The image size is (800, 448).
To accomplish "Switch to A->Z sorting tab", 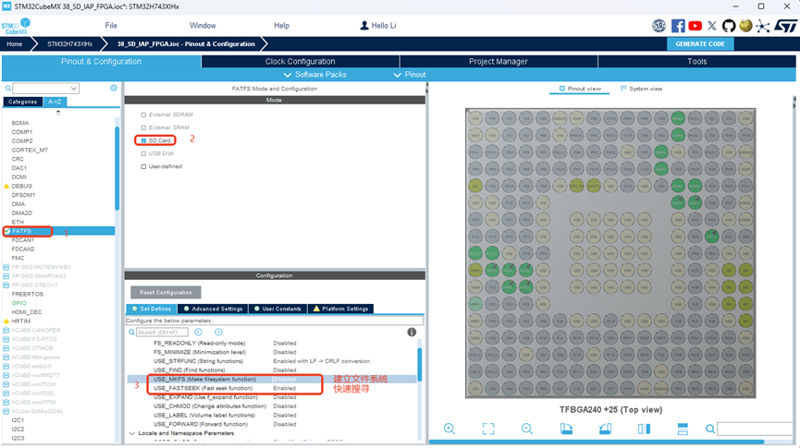I will point(55,102).
